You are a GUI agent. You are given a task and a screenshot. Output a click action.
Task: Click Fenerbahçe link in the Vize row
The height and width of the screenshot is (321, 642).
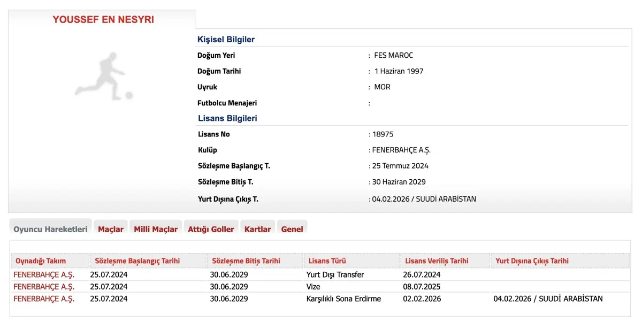(44, 287)
